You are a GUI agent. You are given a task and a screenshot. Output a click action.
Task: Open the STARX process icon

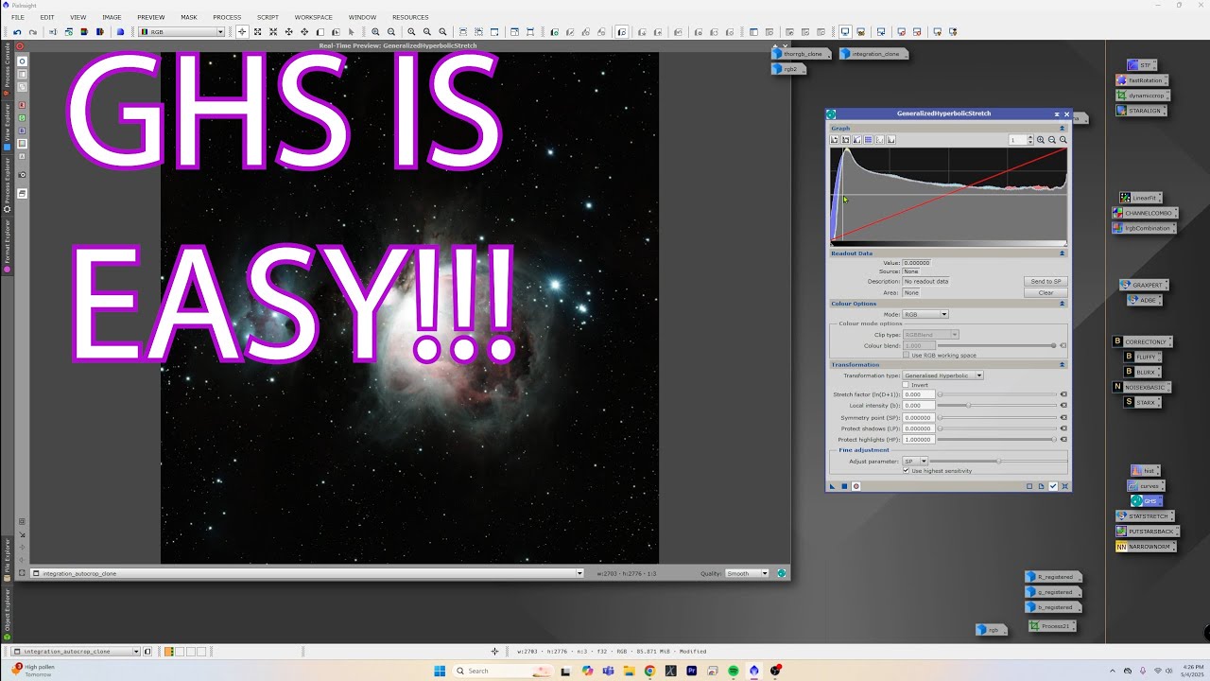[1141, 402]
